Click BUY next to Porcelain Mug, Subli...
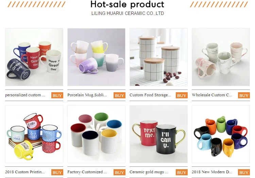Screen dimensions: 255x178 click(x=119, y=96)
